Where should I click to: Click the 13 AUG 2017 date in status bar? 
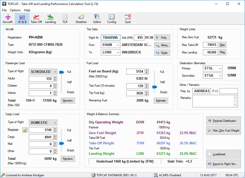208,175
